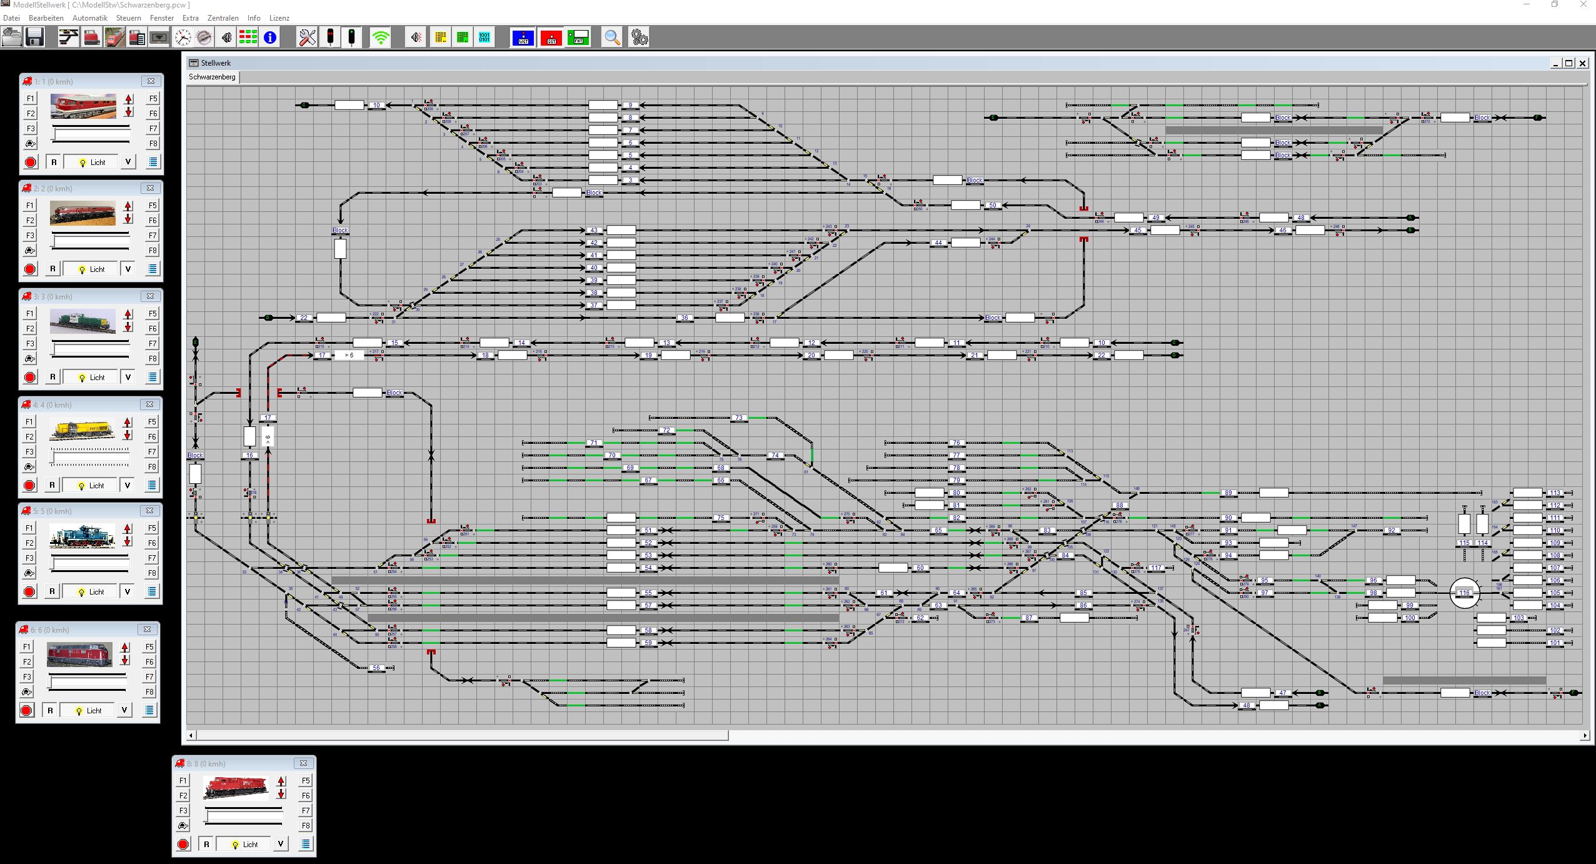The image size is (1596, 864).
Task: Toggle Licht in loco 8 panel
Action: [x=244, y=844]
